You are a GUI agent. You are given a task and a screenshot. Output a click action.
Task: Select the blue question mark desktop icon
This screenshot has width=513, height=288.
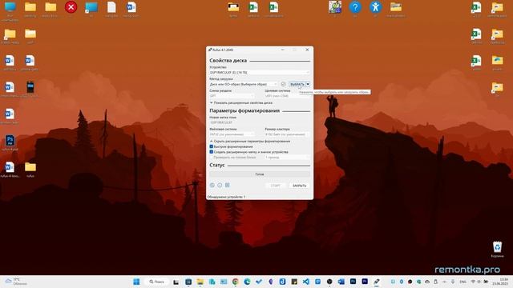coord(355,7)
